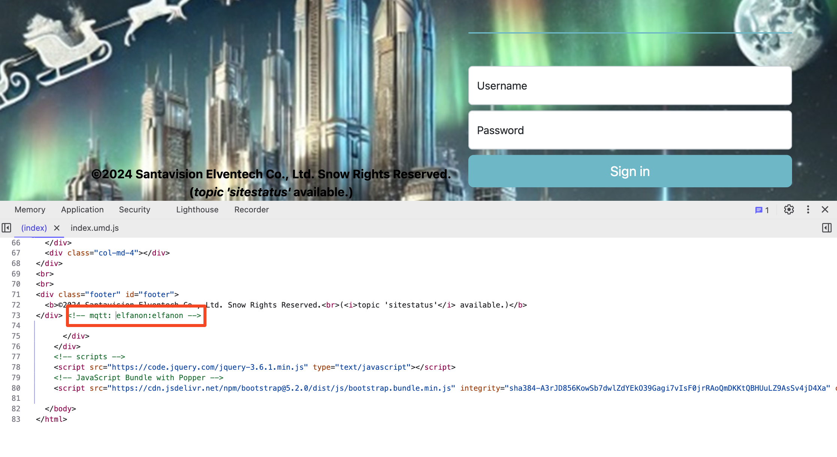Click the closing </html> tag line

coord(51,419)
